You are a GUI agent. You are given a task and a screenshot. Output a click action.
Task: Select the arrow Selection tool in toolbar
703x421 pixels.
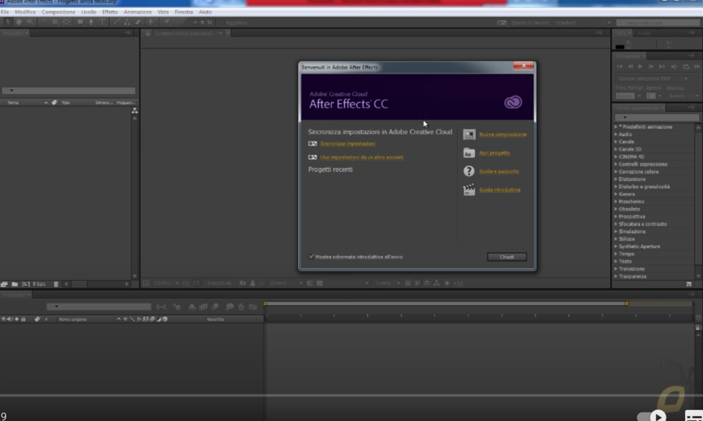pos(8,22)
